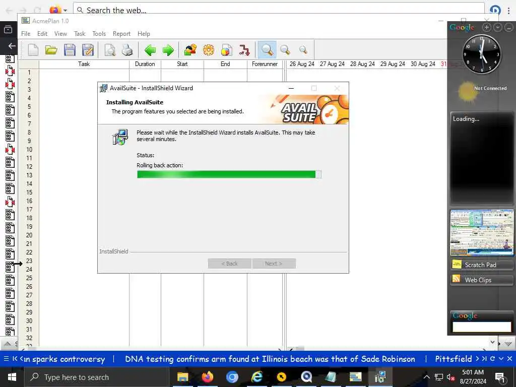This screenshot has width=516, height=387.
Task: Open the orange gear settings icon
Action: (x=208, y=50)
